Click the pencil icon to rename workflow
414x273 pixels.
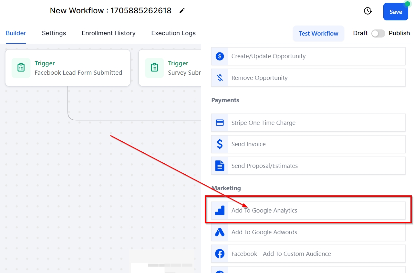click(182, 11)
